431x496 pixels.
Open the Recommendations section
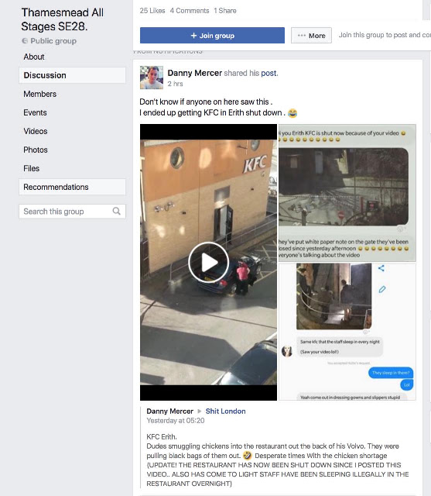tap(72, 187)
